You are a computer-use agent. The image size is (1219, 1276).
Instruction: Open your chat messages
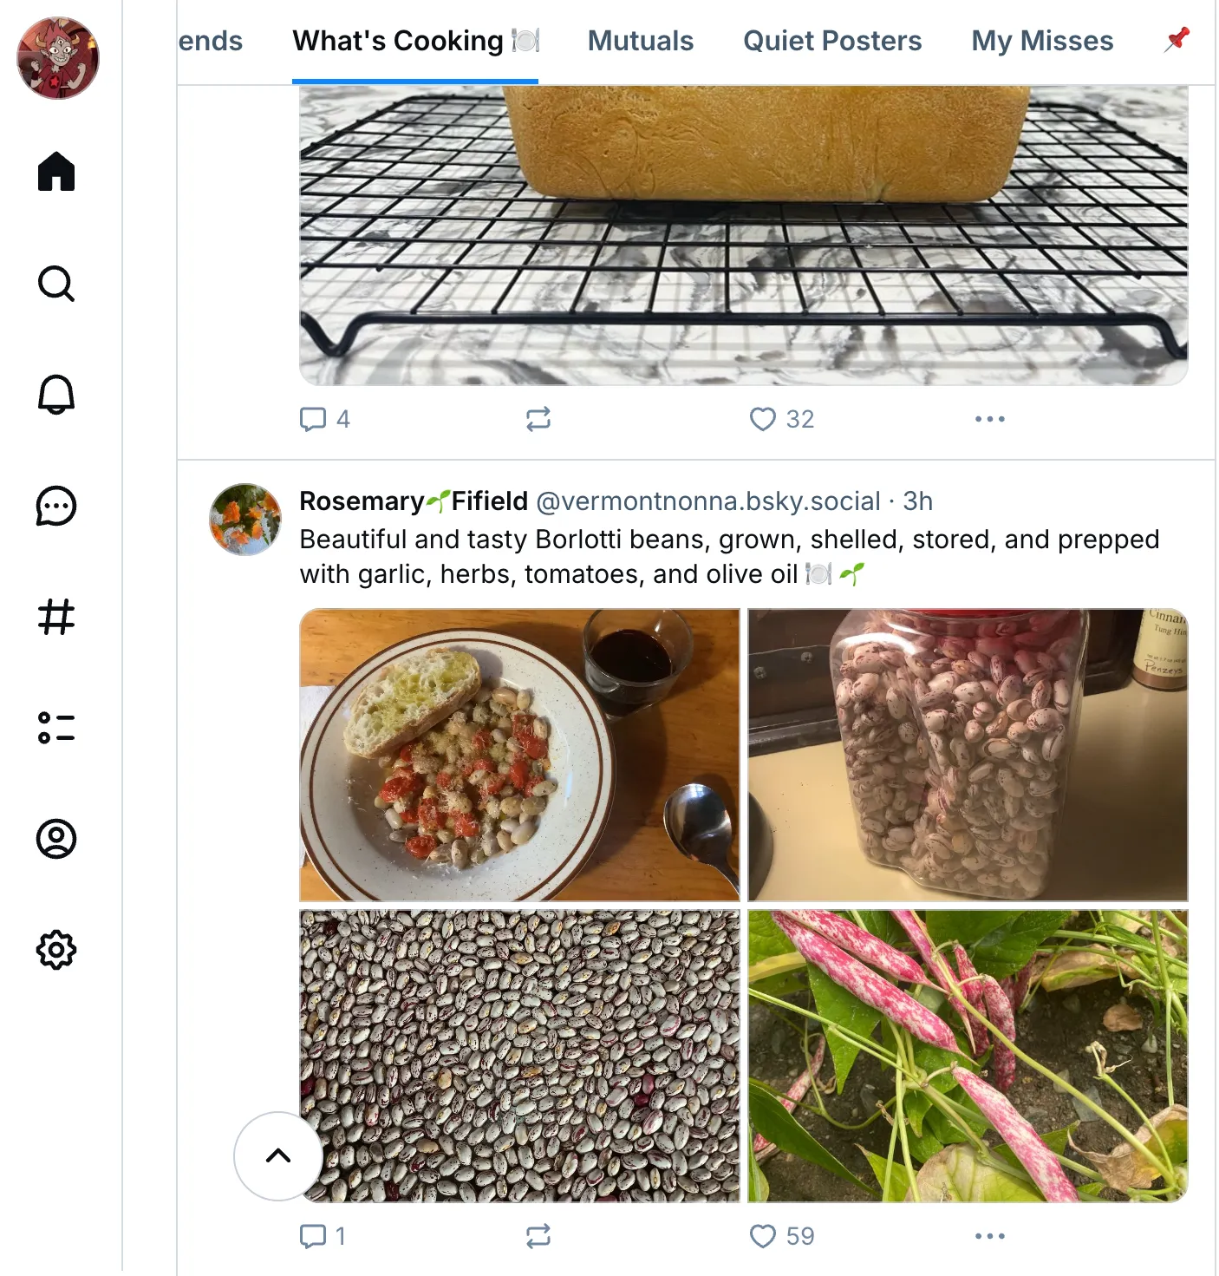point(57,507)
